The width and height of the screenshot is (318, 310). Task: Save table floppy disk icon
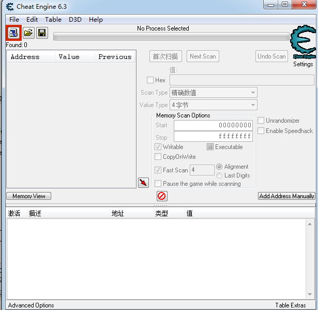point(42,33)
